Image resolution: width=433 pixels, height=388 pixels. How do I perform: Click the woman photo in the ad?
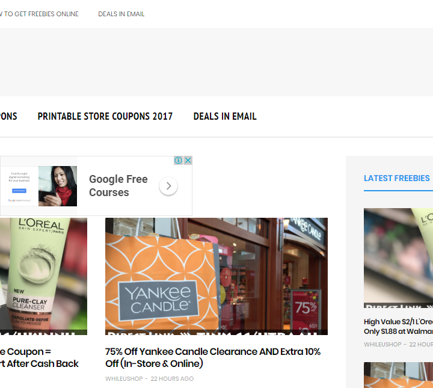[58, 186]
